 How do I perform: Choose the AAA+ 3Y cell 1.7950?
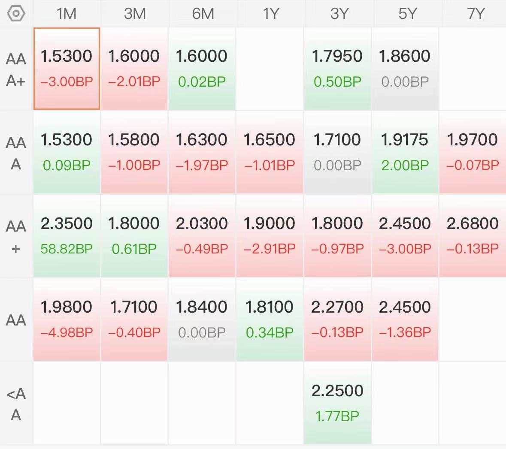tap(337, 68)
